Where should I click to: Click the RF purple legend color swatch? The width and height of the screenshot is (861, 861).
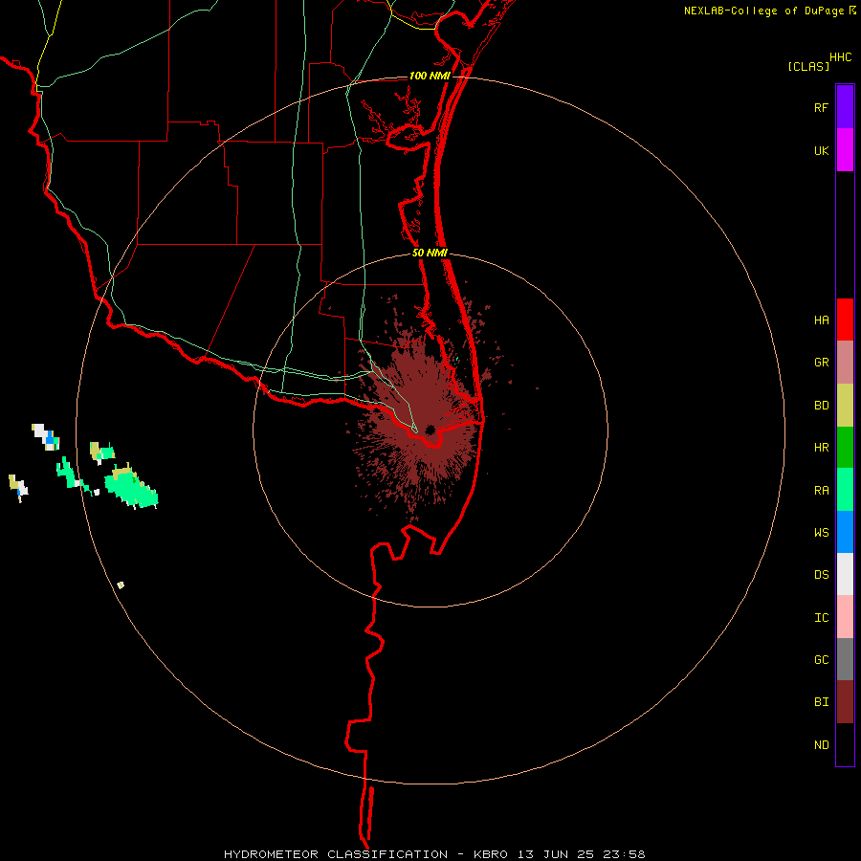pos(845,107)
